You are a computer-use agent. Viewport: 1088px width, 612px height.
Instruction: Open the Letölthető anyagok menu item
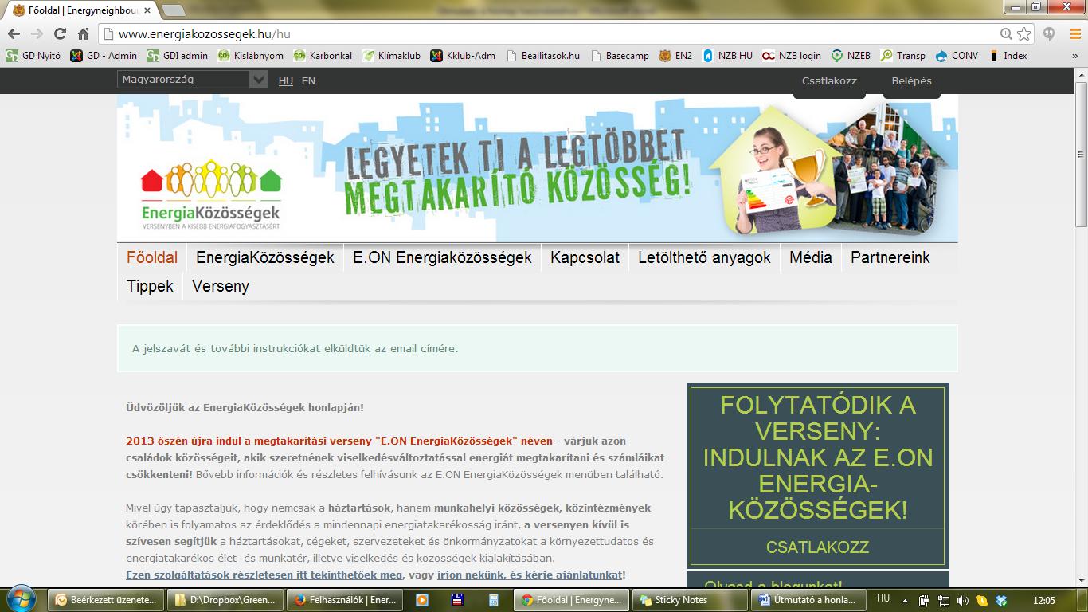704,257
